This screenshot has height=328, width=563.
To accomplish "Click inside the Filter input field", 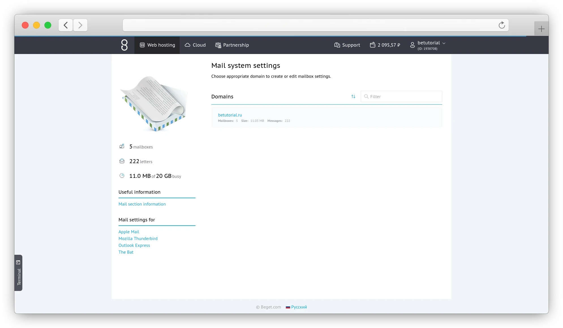I will [x=402, y=96].
